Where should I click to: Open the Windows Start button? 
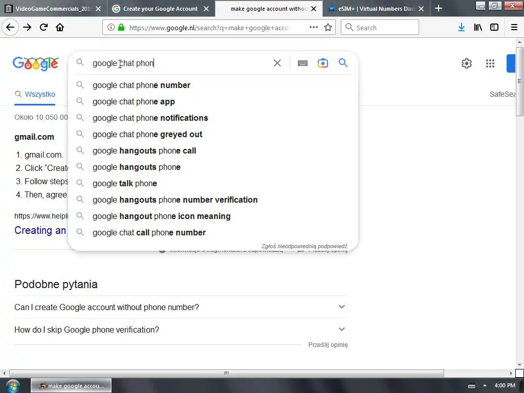click(x=13, y=386)
